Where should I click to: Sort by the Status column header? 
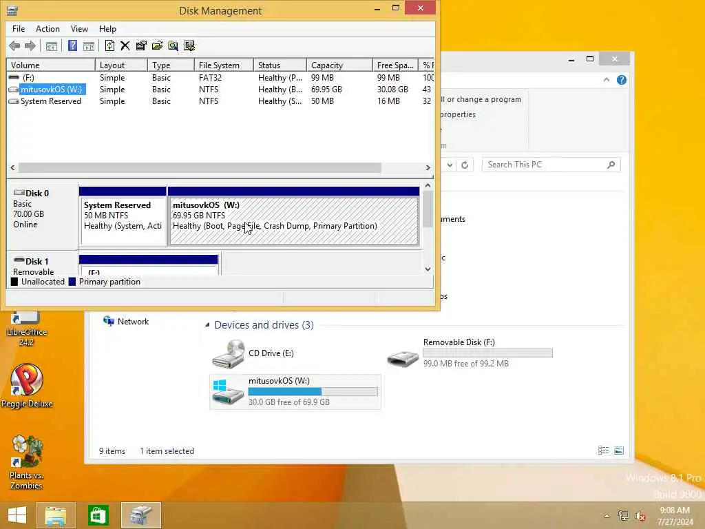(x=280, y=65)
